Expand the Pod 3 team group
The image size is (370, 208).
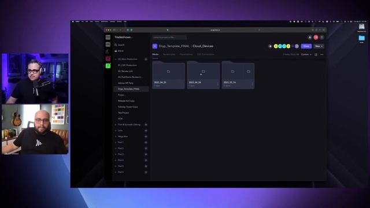116,154
